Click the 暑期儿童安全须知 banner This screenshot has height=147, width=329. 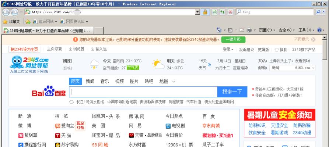pos(280,115)
